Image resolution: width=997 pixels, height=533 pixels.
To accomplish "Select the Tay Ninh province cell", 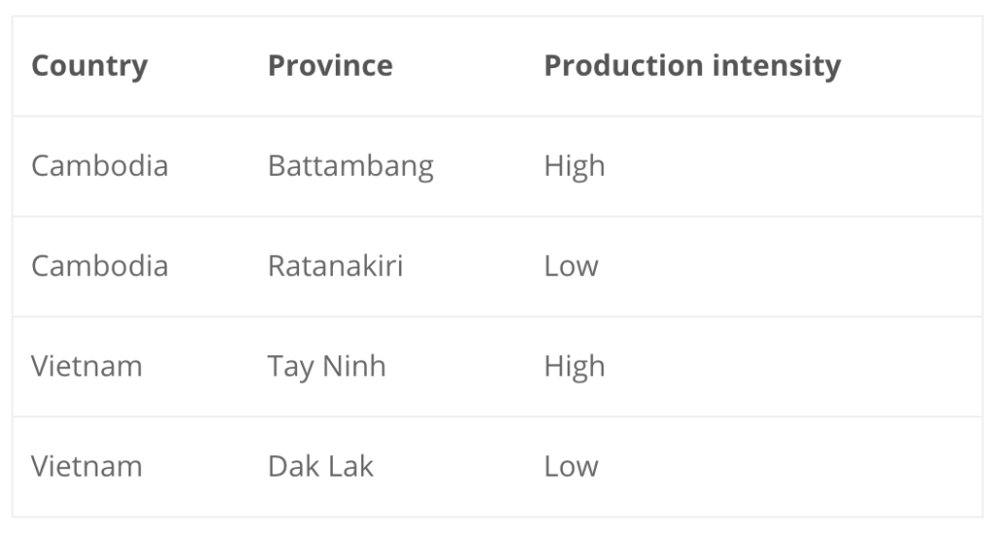I will [x=327, y=368].
